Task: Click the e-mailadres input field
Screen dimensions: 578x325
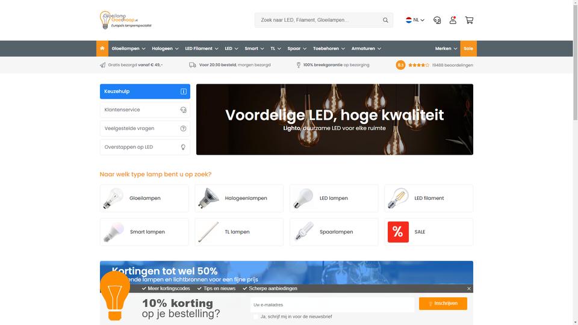Action: [332, 305]
